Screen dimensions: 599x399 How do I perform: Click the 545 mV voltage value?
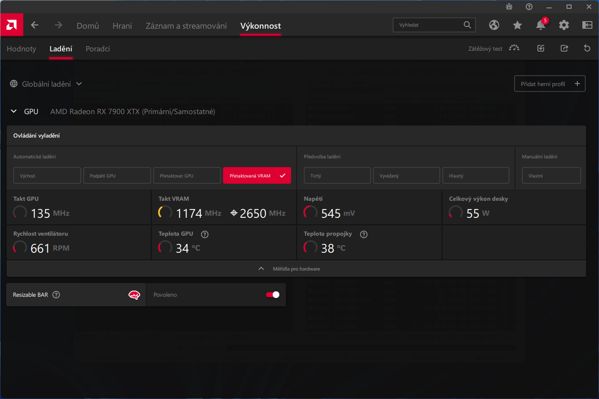click(x=338, y=213)
